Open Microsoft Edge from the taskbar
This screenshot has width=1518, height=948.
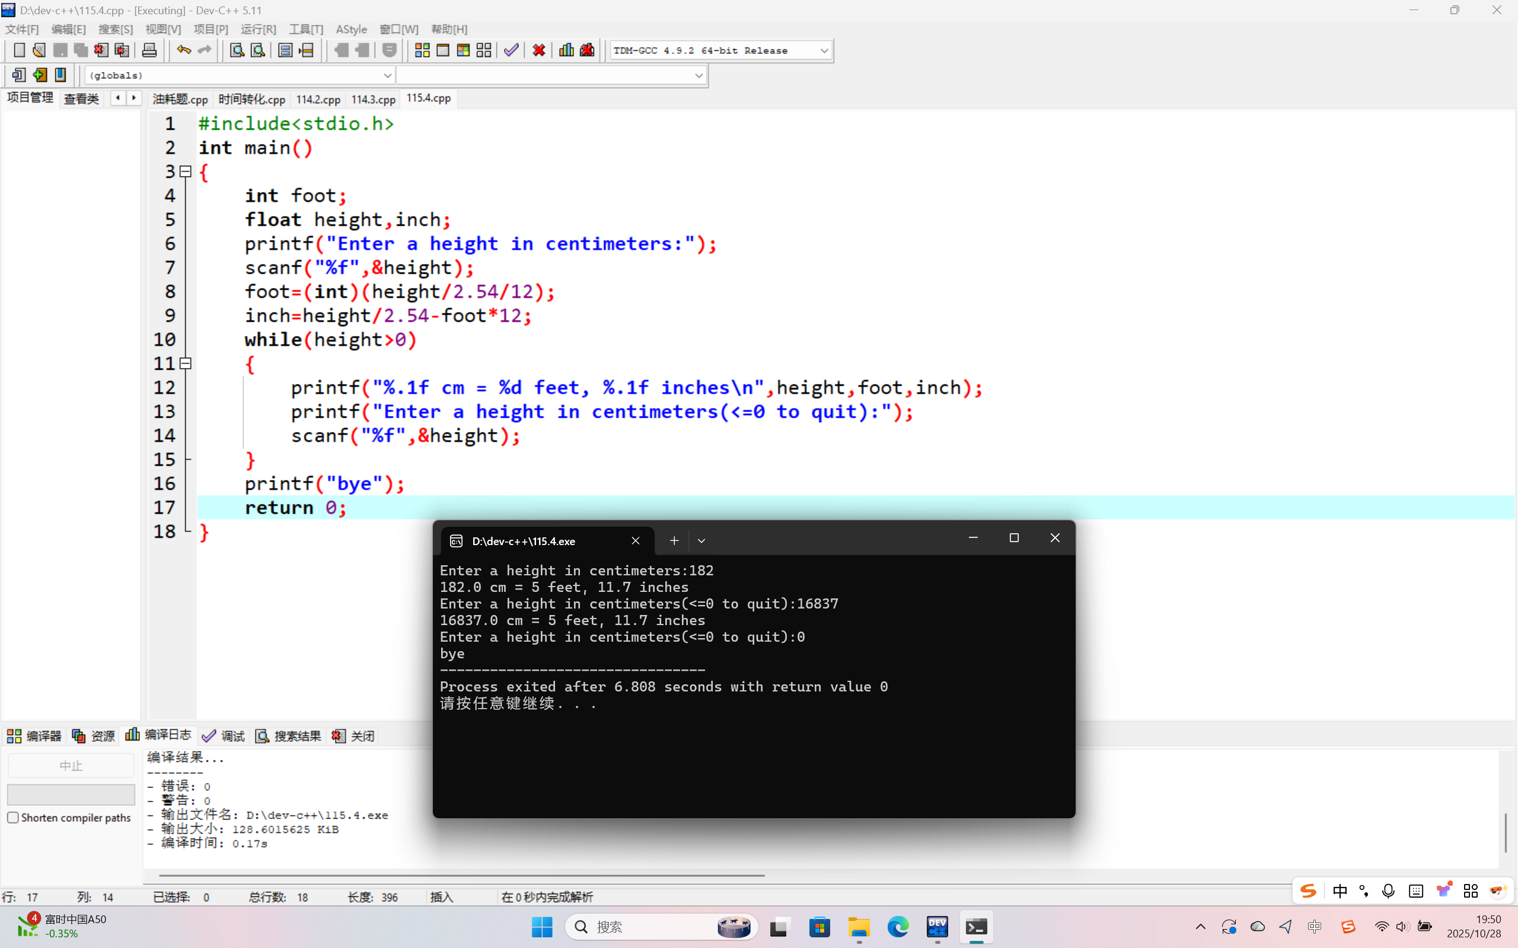click(898, 927)
